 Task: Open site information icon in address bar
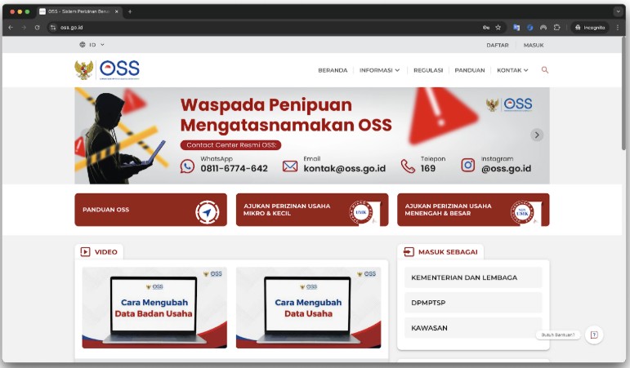53,27
